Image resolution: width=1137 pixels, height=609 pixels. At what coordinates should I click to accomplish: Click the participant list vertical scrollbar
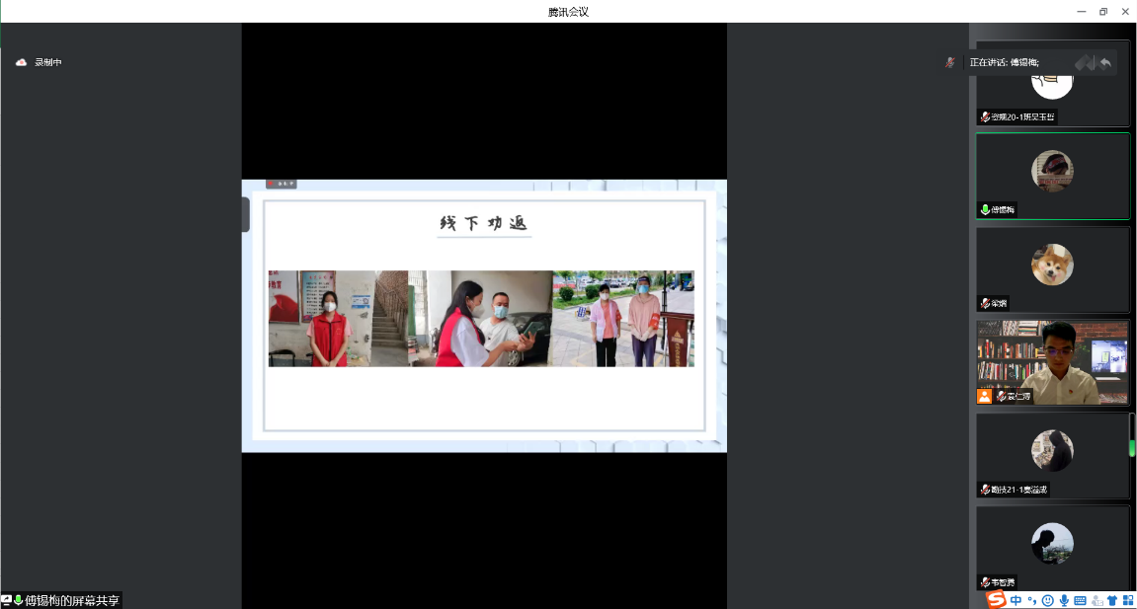pyautogui.click(x=1132, y=434)
